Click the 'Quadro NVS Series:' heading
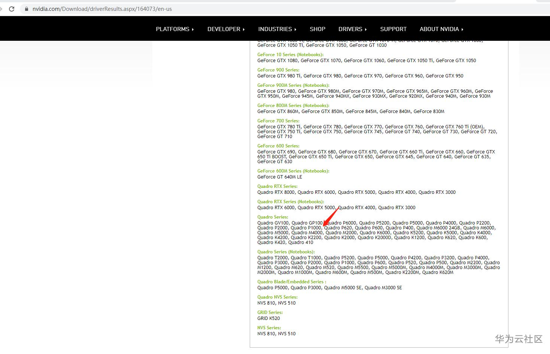The width and height of the screenshot is (550, 354). 277,297
